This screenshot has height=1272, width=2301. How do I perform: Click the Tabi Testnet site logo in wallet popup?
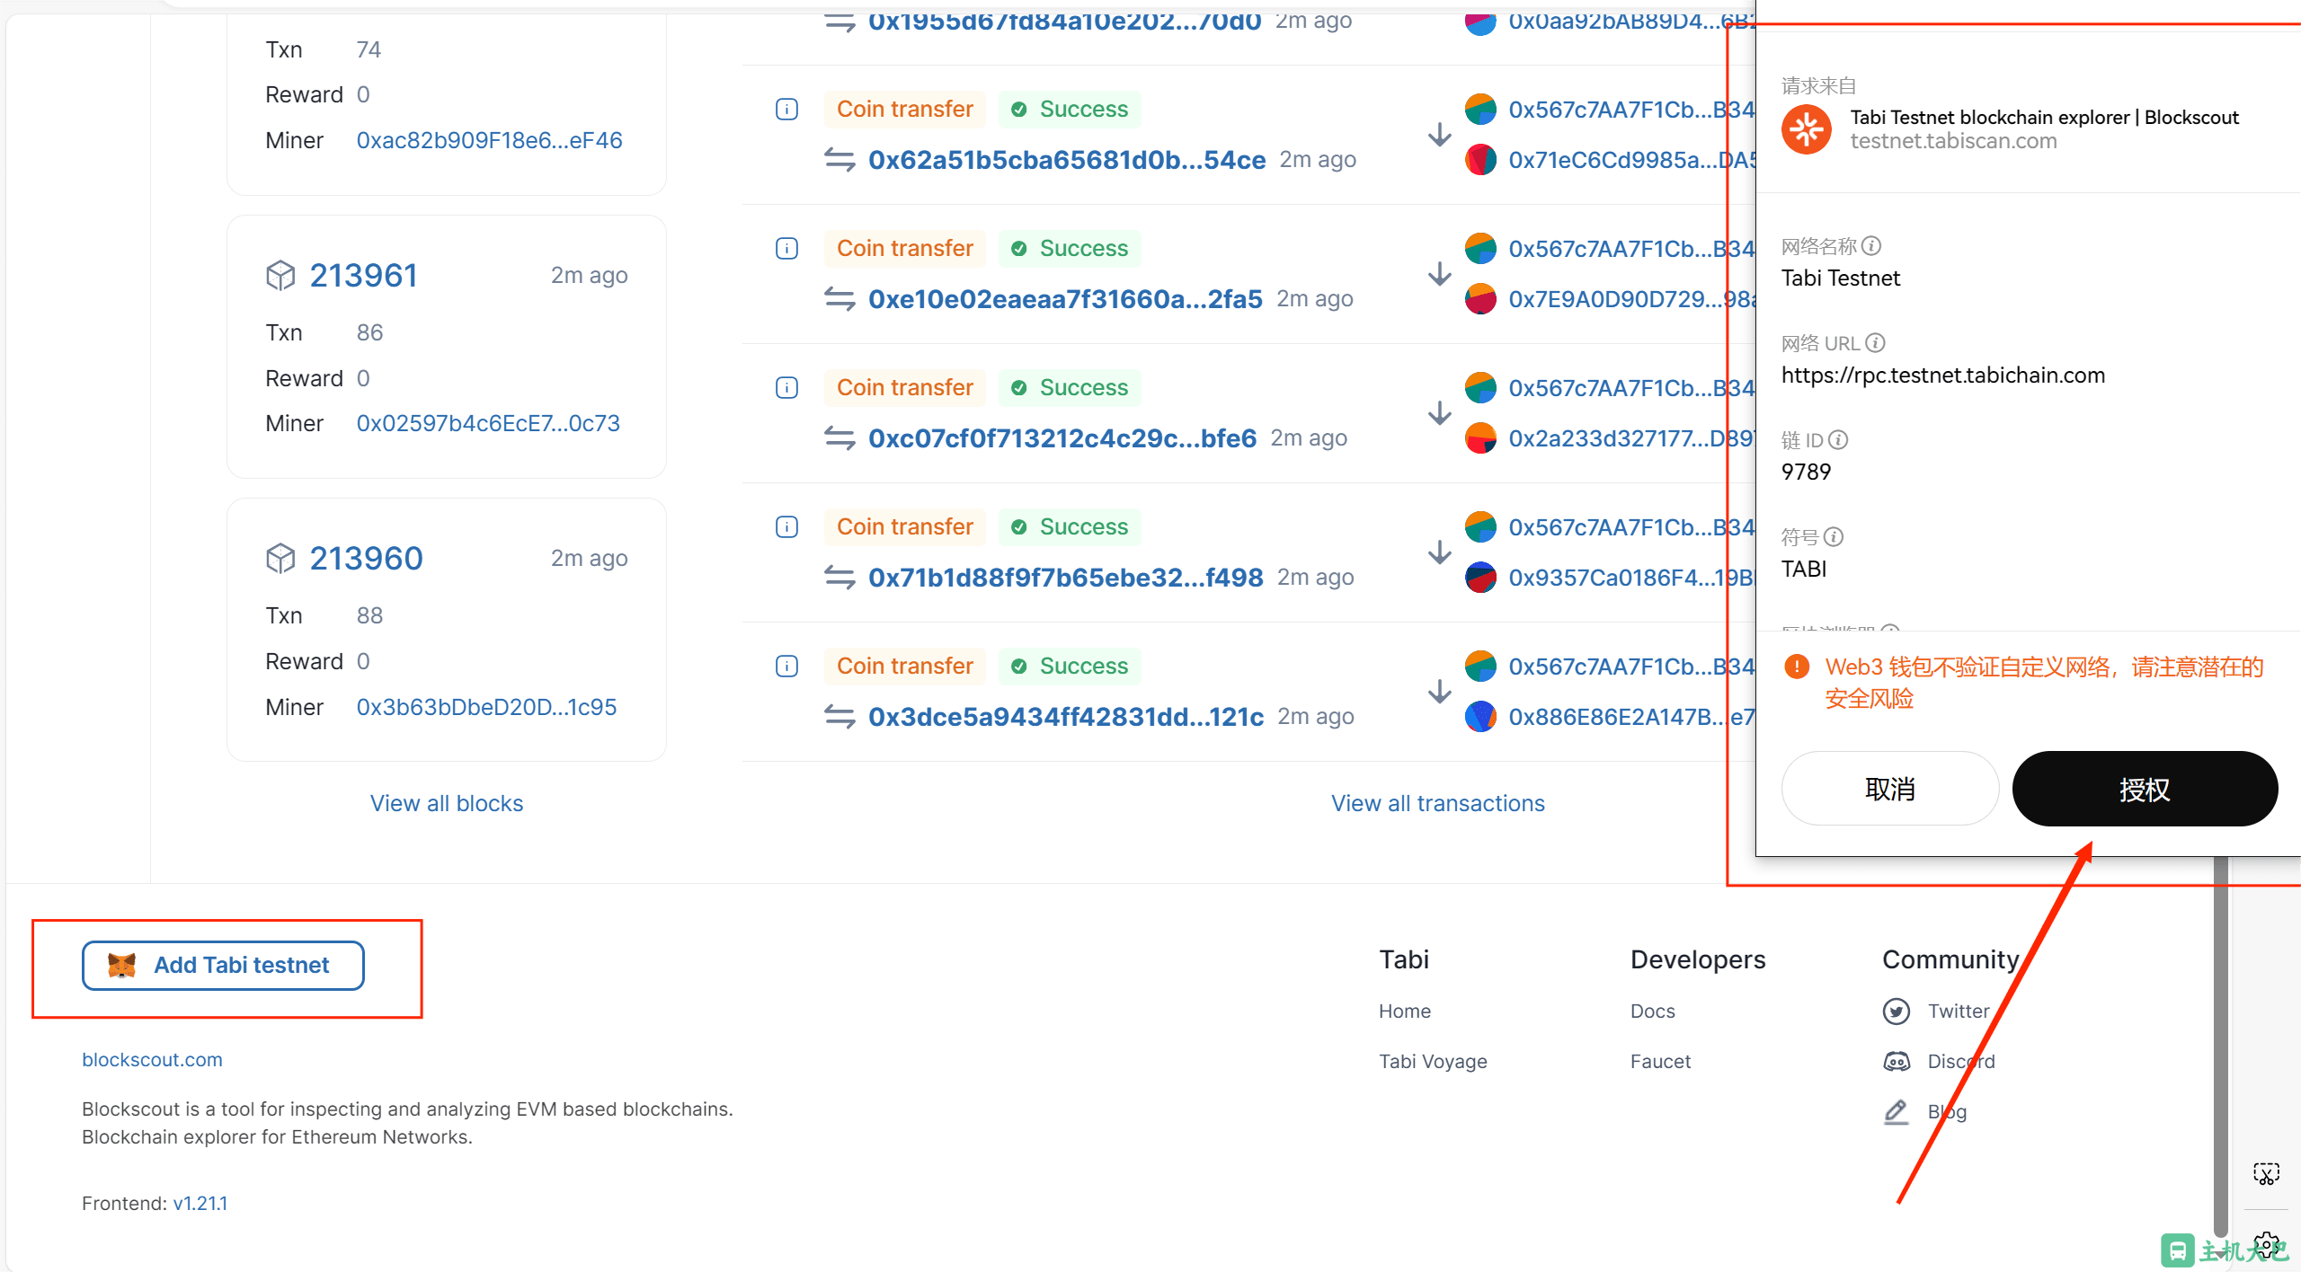(1807, 129)
